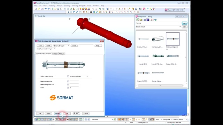Click the Help button in anchor dialog
The width and height of the screenshot is (223, 125).
(98, 46)
